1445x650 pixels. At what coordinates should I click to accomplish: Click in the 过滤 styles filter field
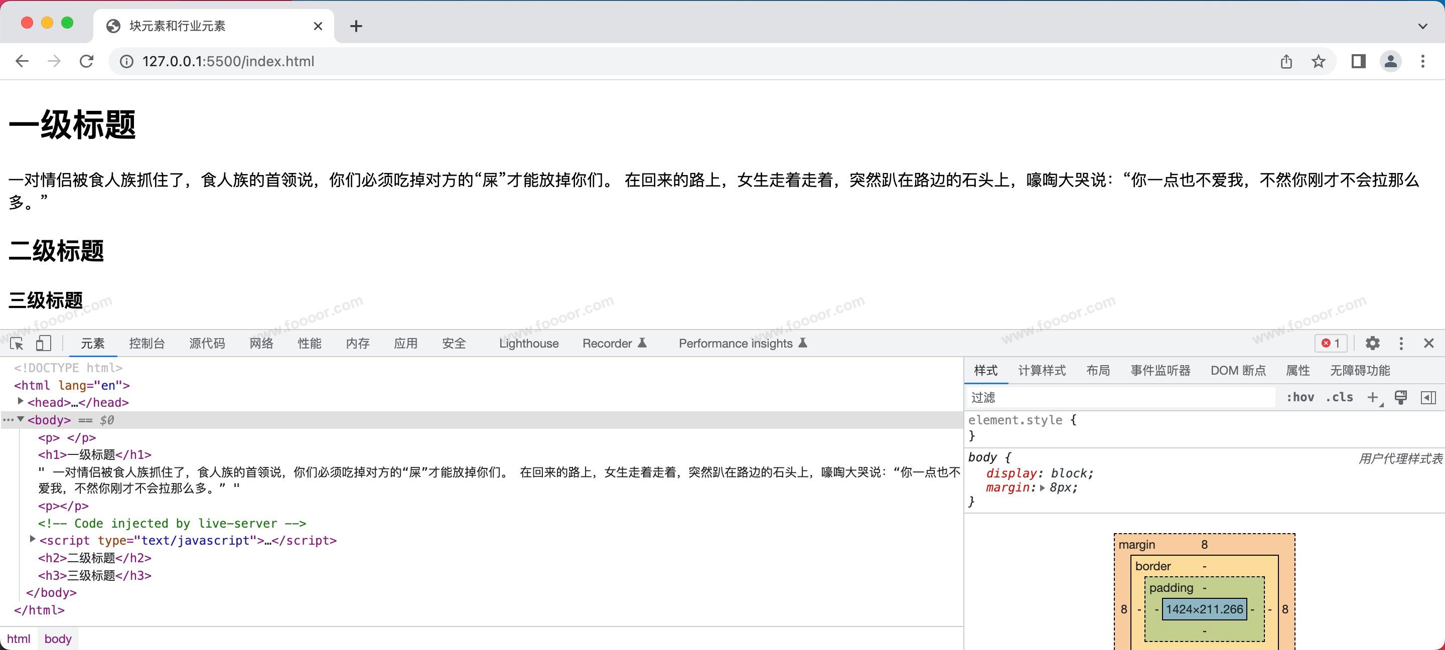[x=1122, y=397]
